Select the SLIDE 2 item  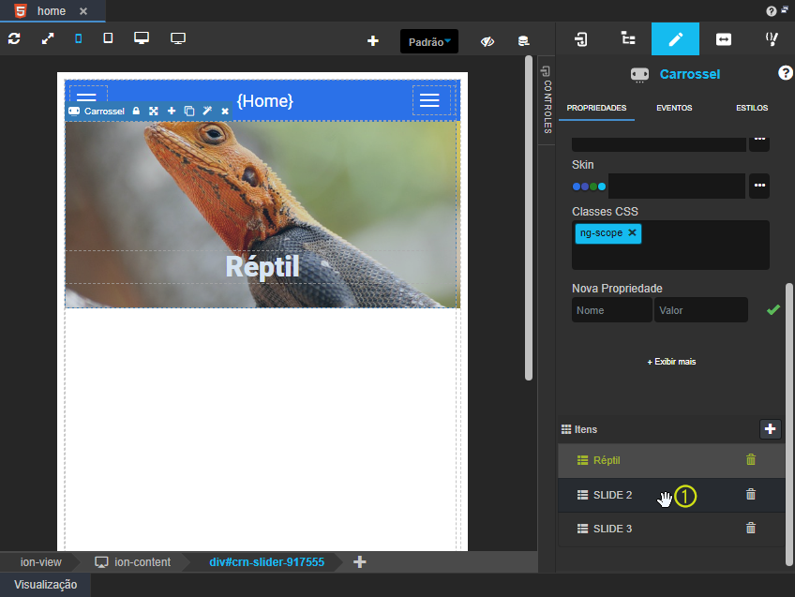point(671,495)
